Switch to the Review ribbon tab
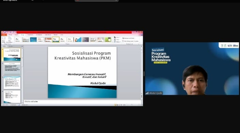240x133 pixels. coord(55,35)
